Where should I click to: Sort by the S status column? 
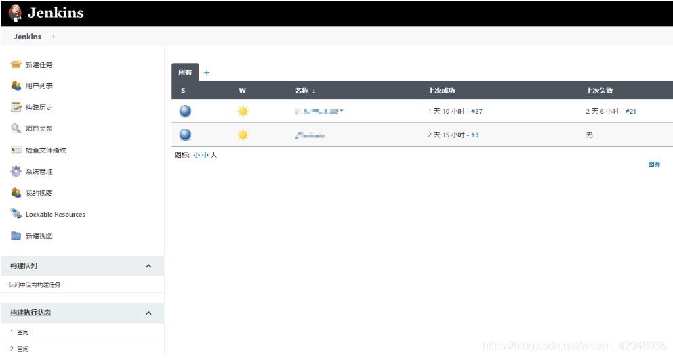click(183, 91)
